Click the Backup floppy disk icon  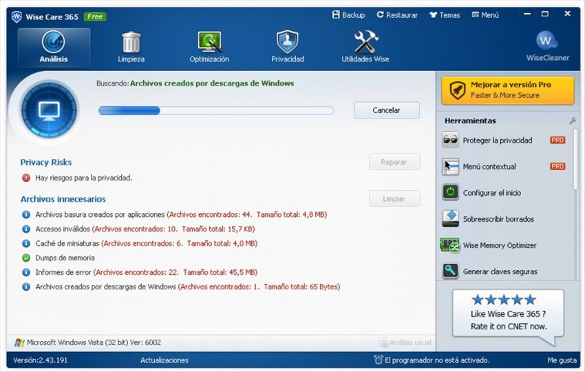[x=336, y=14]
